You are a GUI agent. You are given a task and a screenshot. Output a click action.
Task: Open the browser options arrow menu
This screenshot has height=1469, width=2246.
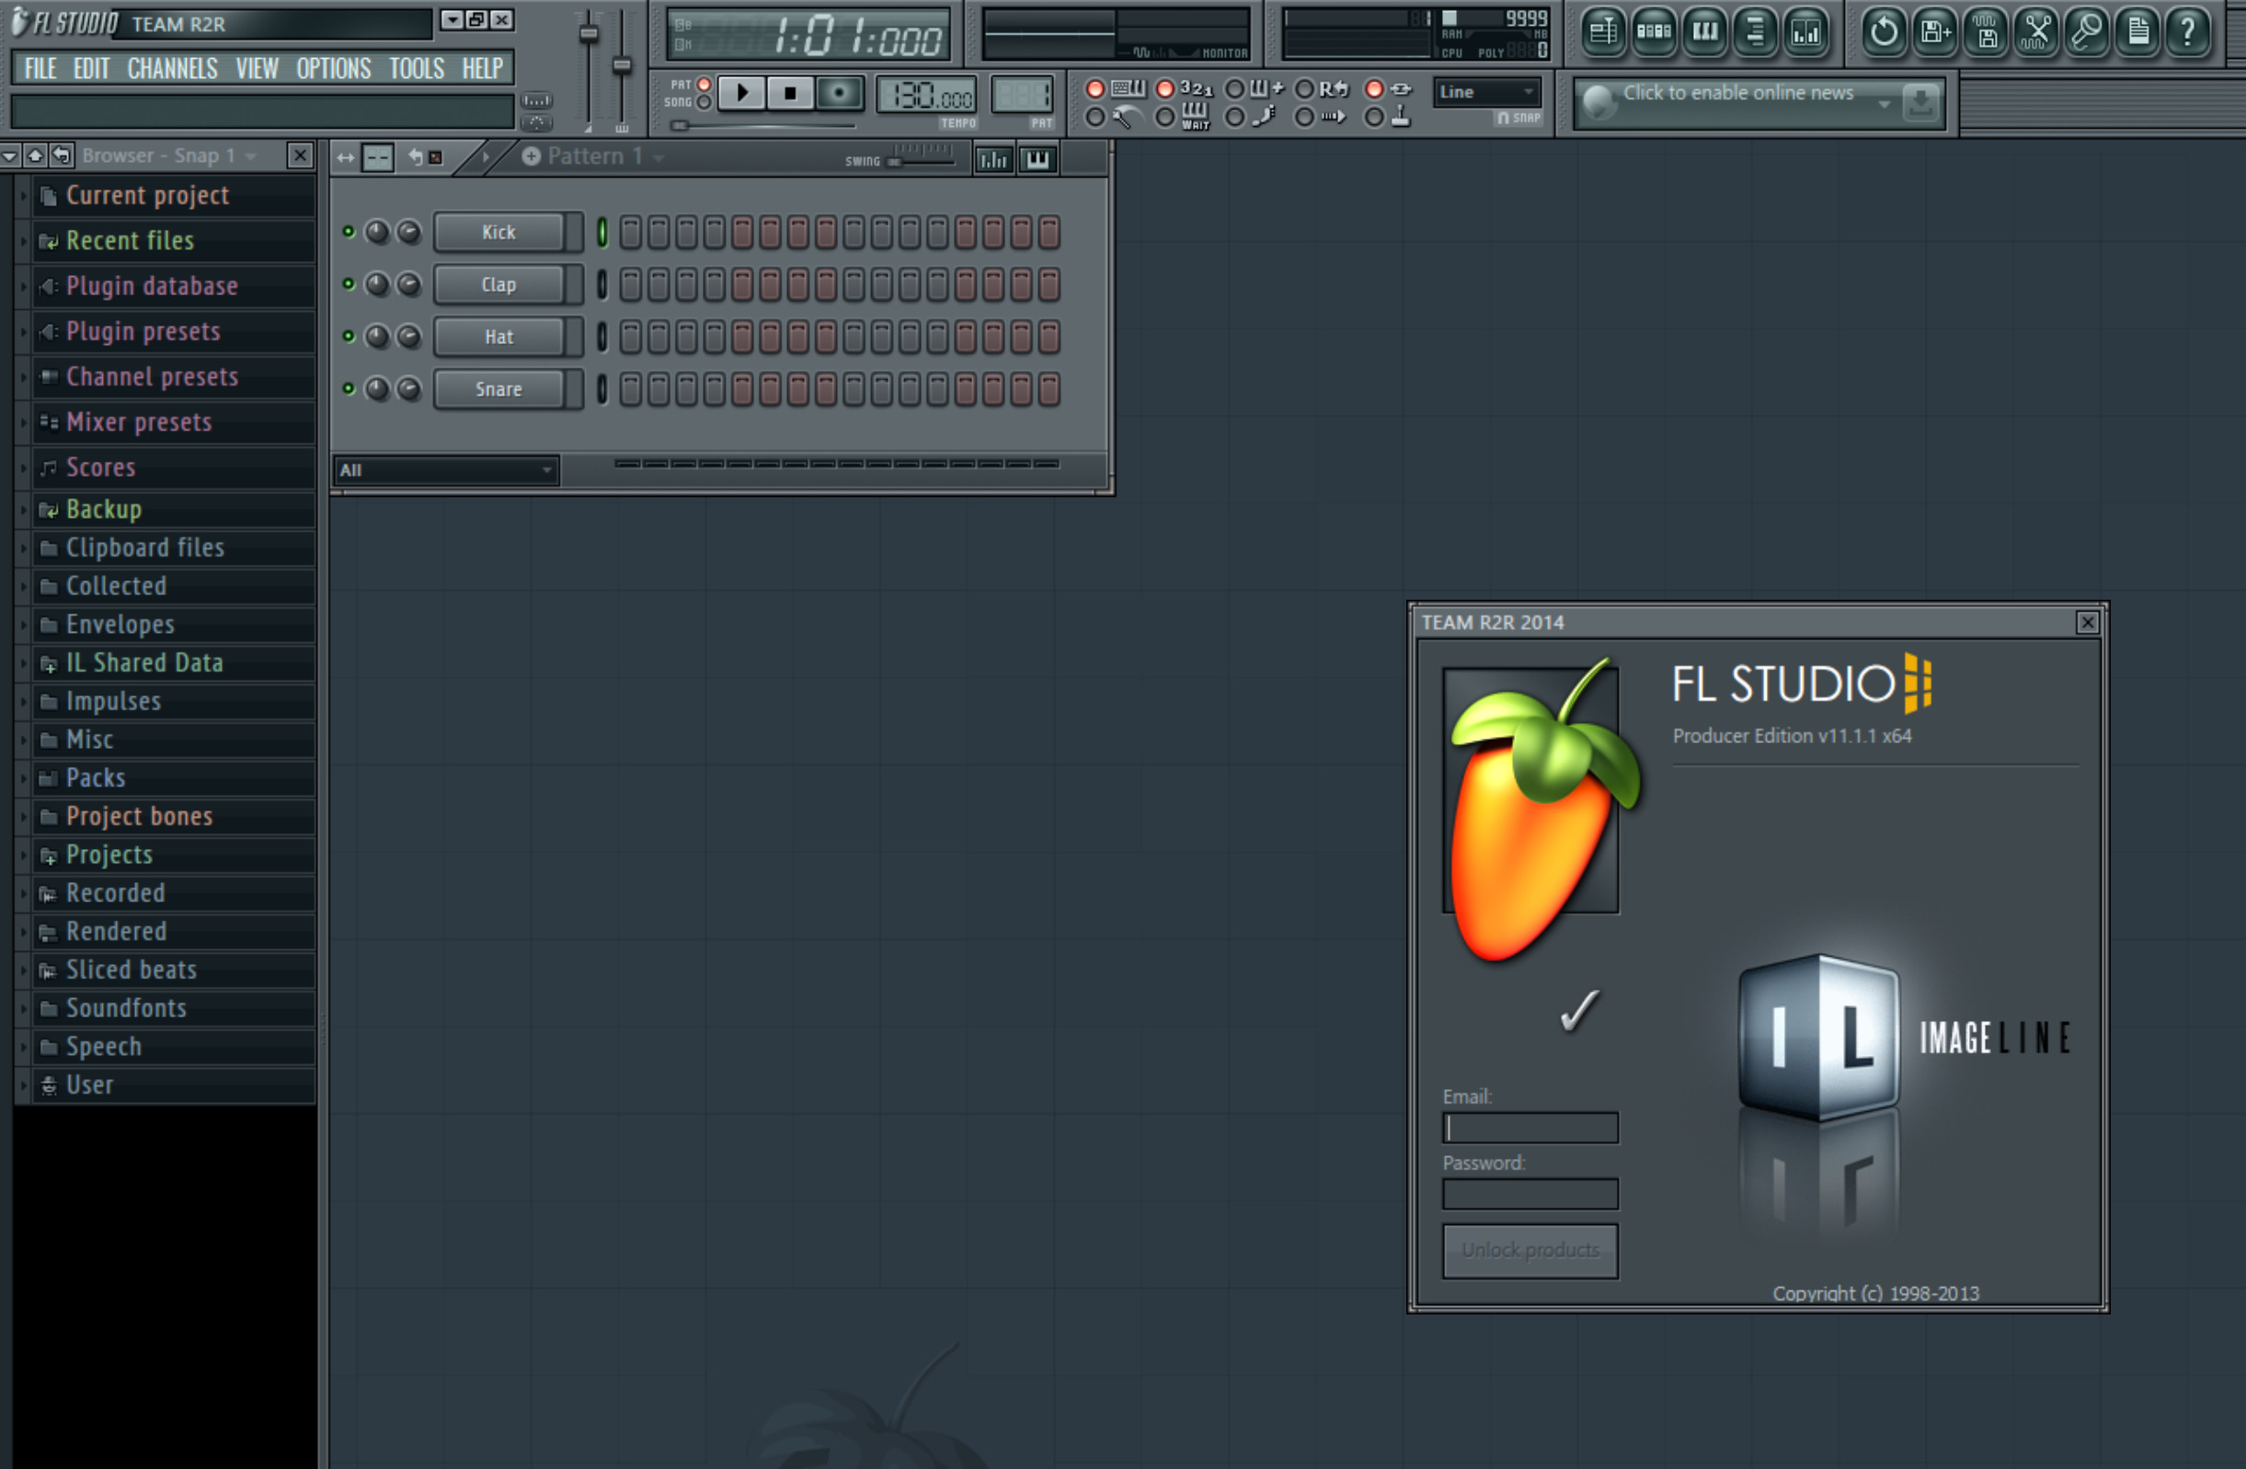(9, 155)
